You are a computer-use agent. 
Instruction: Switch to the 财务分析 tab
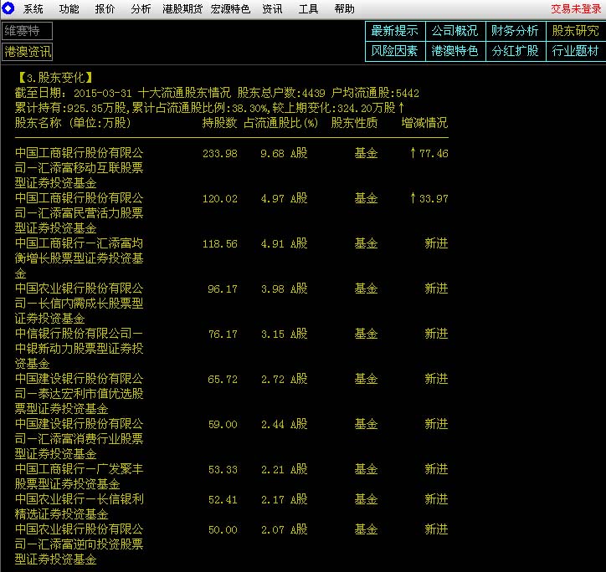515,31
